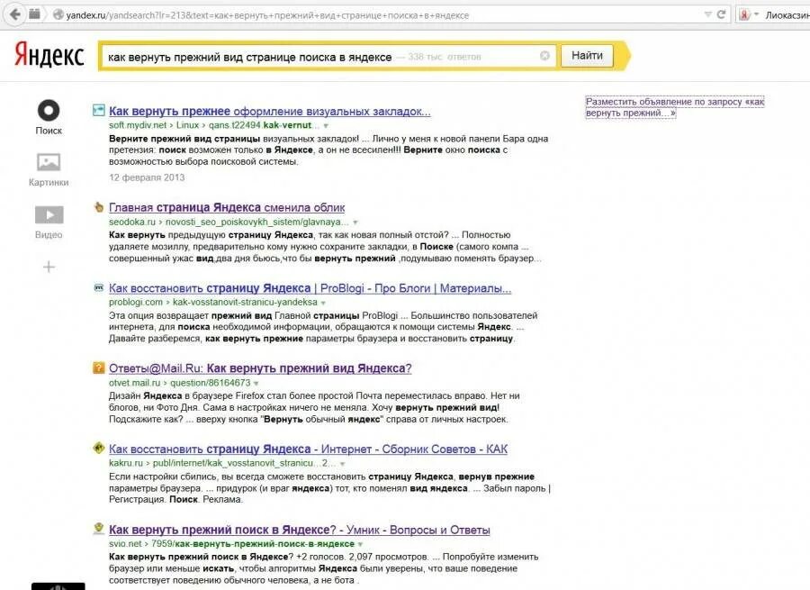Click the Поиск label in sidebar
This screenshot has height=590, width=810.
tap(49, 131)
